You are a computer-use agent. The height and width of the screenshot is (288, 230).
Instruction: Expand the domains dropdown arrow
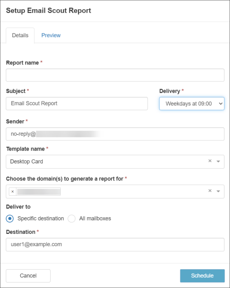pos(218,191)
